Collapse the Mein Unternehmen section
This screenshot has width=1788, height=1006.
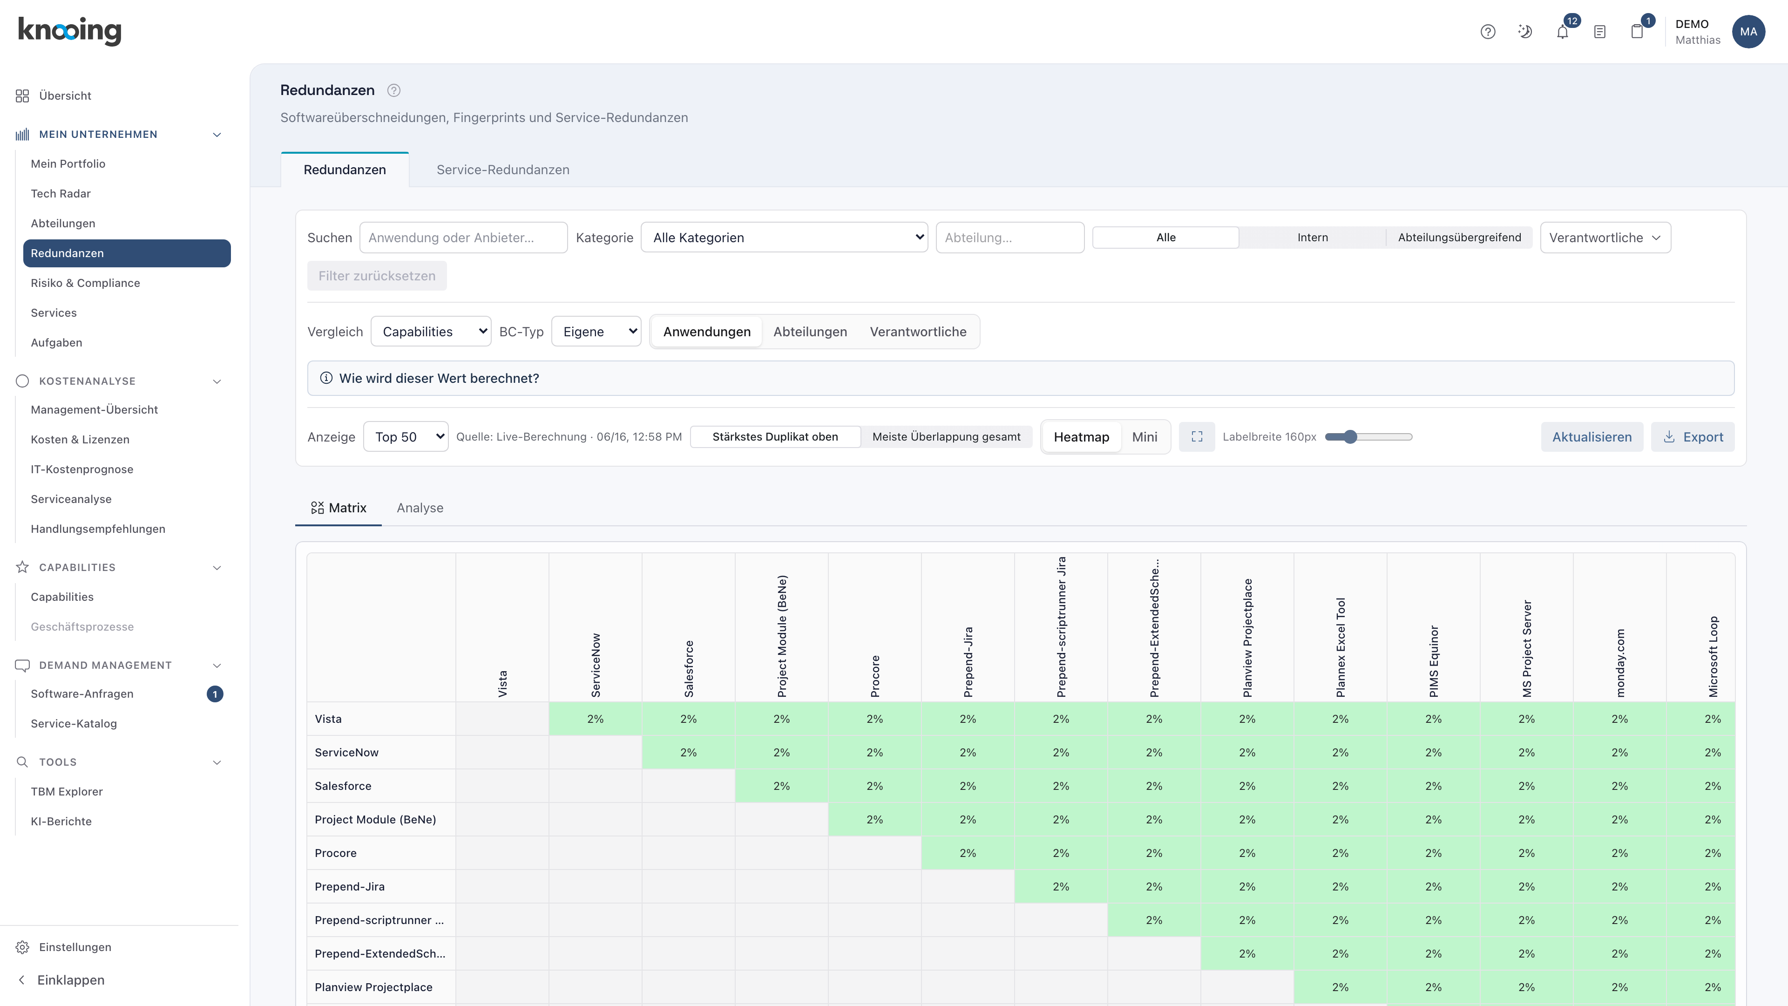coord(217,135)
